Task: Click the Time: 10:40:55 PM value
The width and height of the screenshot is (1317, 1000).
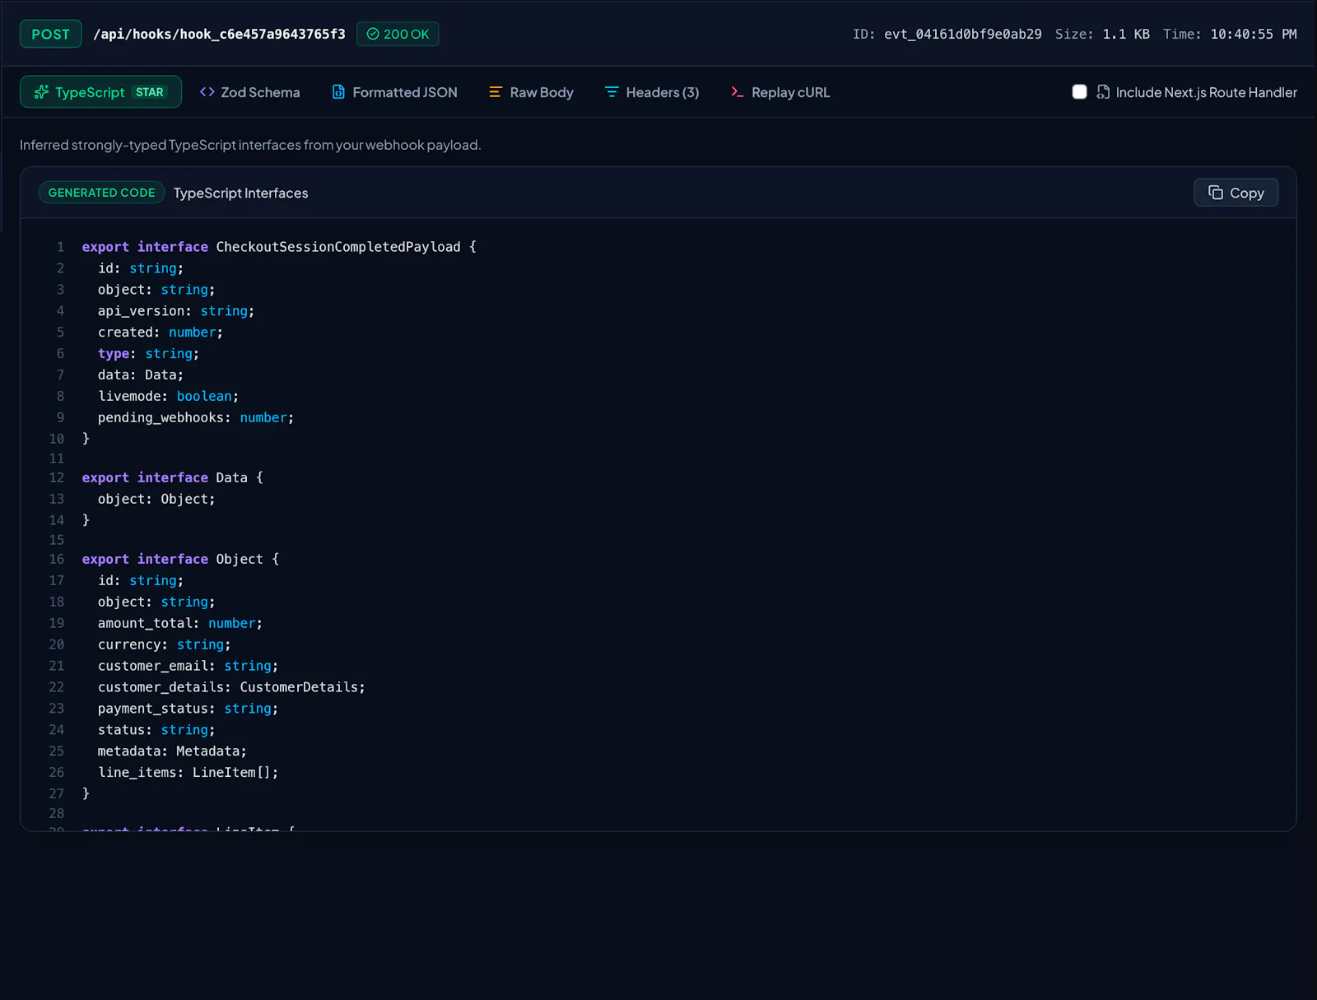Action: tap(1230, 34)
